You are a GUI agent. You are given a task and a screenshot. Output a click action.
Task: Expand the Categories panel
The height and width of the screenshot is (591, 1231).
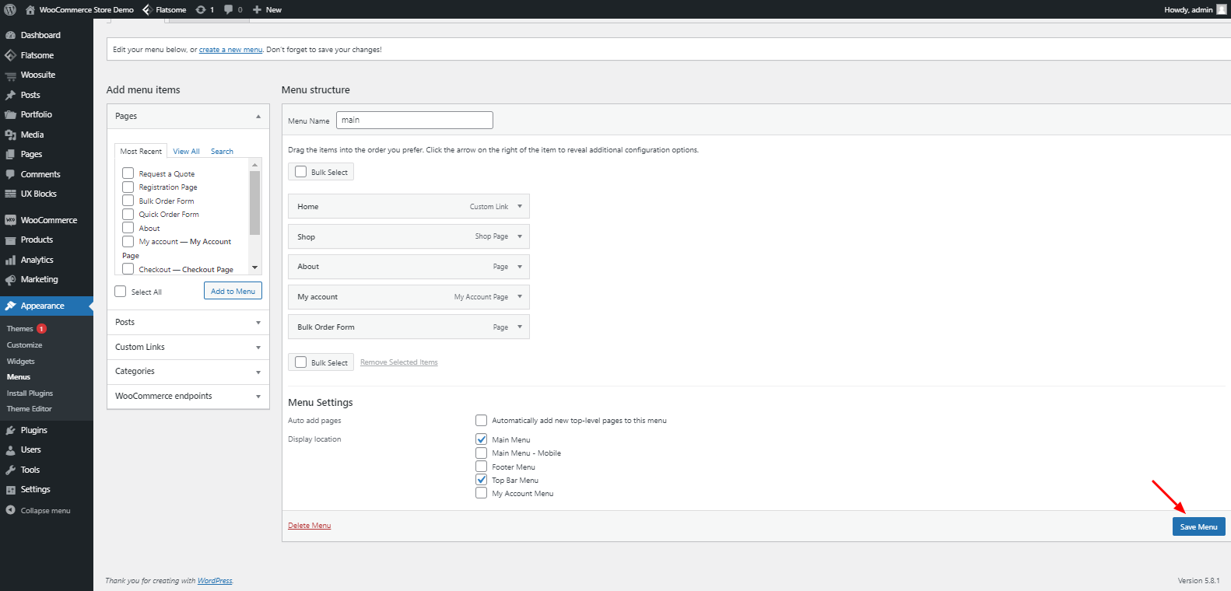tap(258, 372)
